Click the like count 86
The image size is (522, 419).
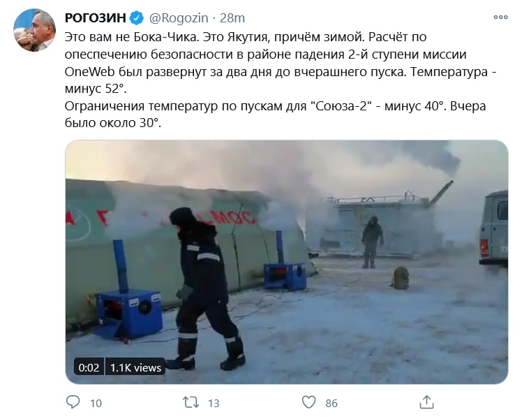click(x=331, y=404)
